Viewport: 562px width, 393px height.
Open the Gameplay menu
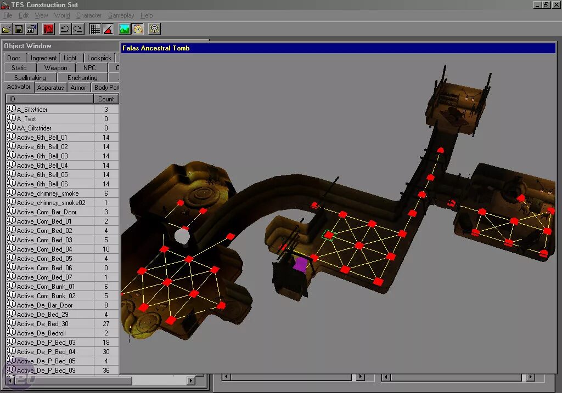tap(121, 15)
